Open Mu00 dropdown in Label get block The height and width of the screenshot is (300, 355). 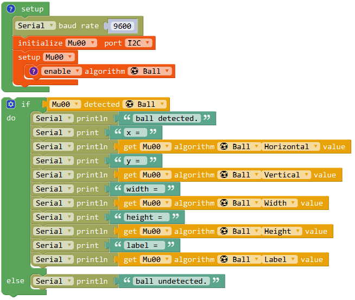tap(156, 259)
